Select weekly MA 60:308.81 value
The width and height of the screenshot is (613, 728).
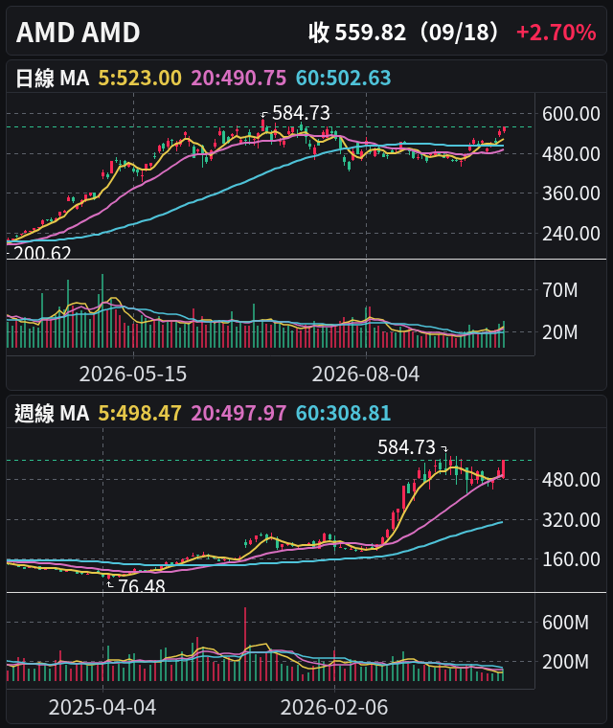coord(343,413)
